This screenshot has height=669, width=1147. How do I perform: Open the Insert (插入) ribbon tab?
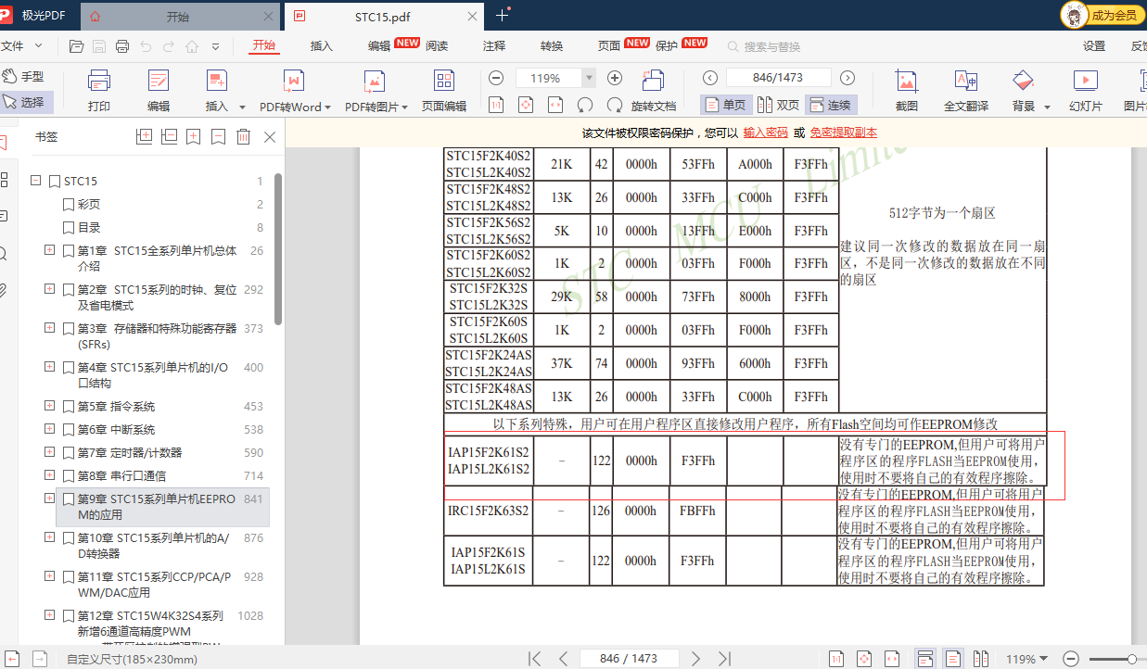coord(322,46)
